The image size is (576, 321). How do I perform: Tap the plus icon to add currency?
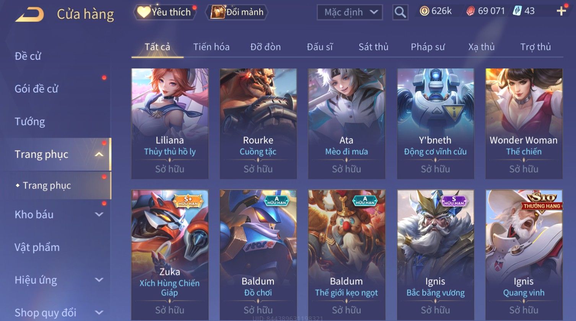coord(561,11)
